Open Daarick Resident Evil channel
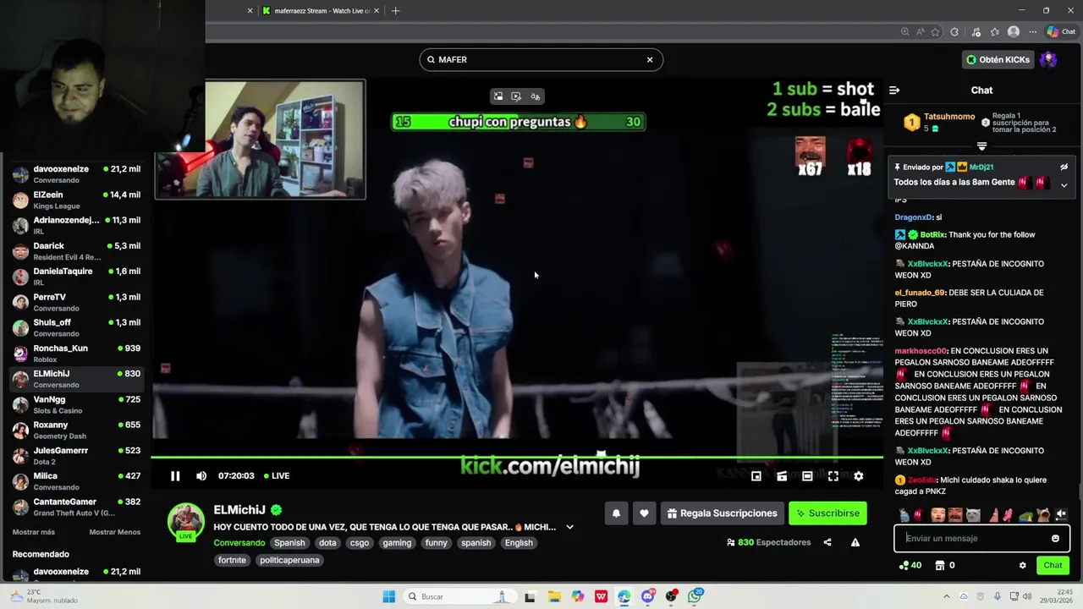This screenshot has width=1083, height=609. pyautogui.click(x=76, y=251)
